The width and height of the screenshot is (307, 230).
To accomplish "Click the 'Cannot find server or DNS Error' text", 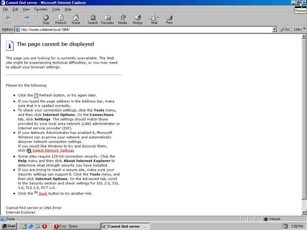I will coord(34,208).
